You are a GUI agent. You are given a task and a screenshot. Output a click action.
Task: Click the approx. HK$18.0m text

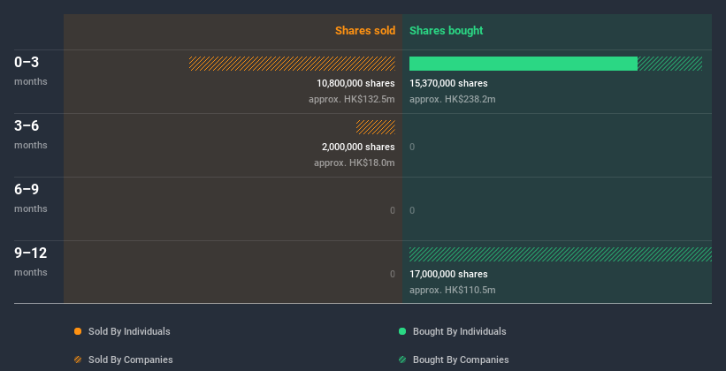coord(355,163)
